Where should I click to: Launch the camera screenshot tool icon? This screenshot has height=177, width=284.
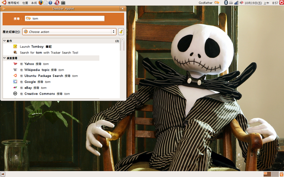coord(63,3)
